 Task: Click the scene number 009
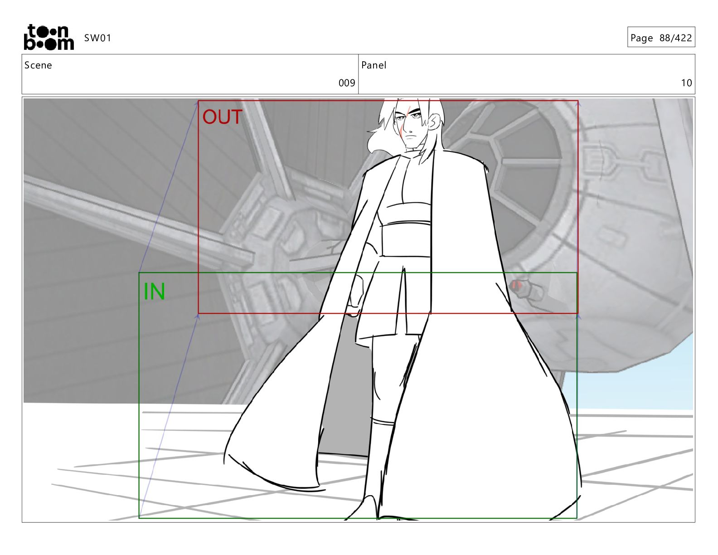pos(347,83)
